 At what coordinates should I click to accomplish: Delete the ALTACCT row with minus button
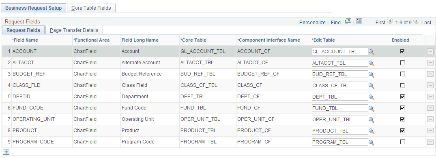tap(430, 63)
